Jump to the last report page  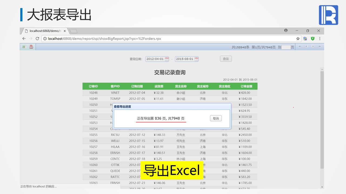(320, 47)
